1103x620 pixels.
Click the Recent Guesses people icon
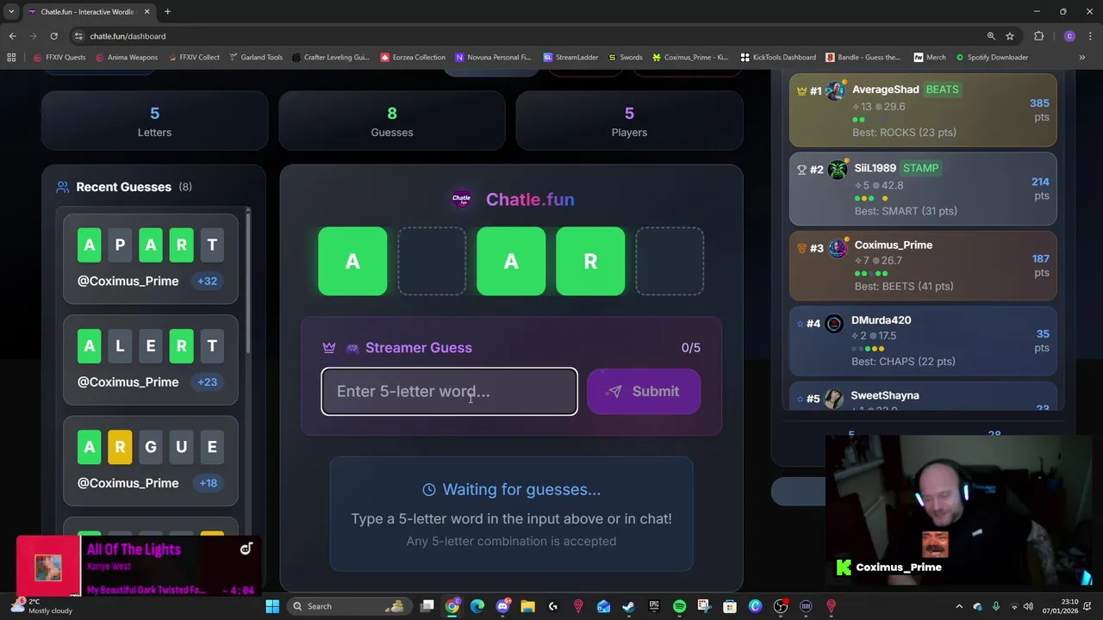[62, 187]
